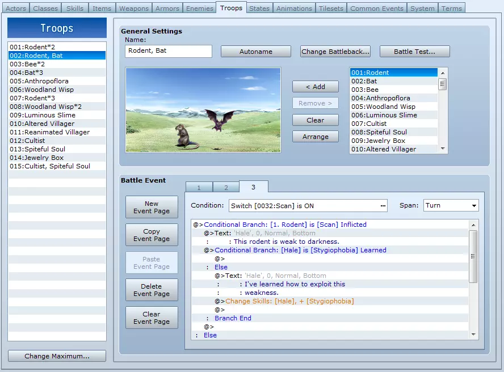Open the condition ellipsis button
504x372 pixels.
point(383,206)
